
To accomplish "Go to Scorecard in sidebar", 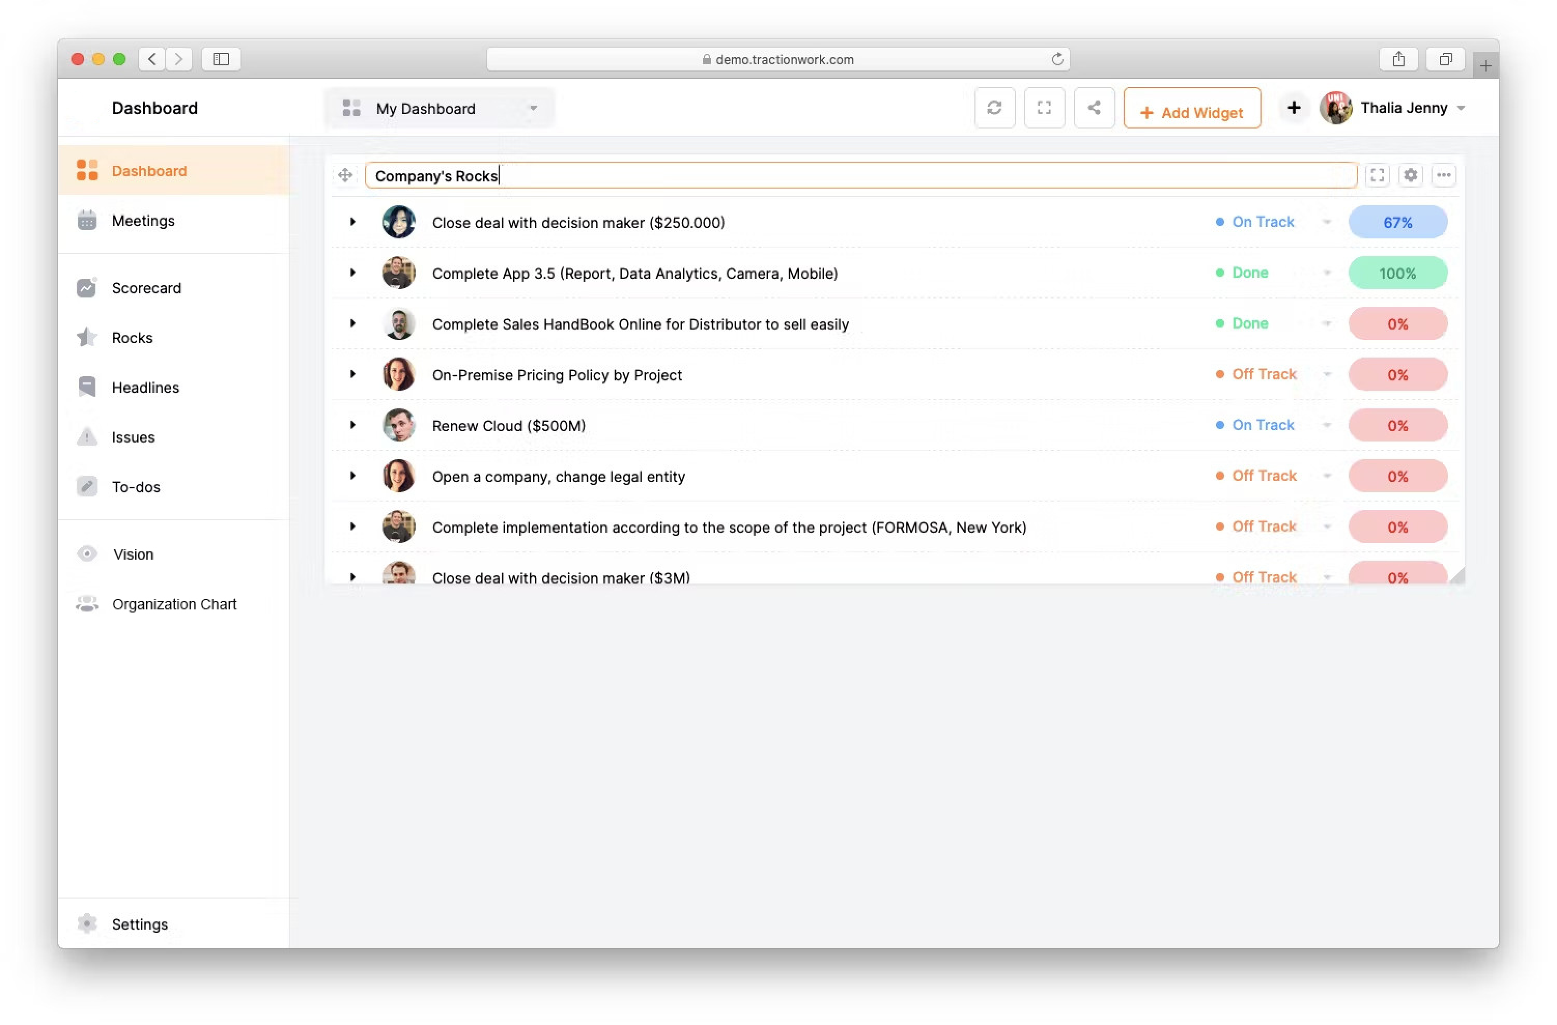I will coord(146,288).
